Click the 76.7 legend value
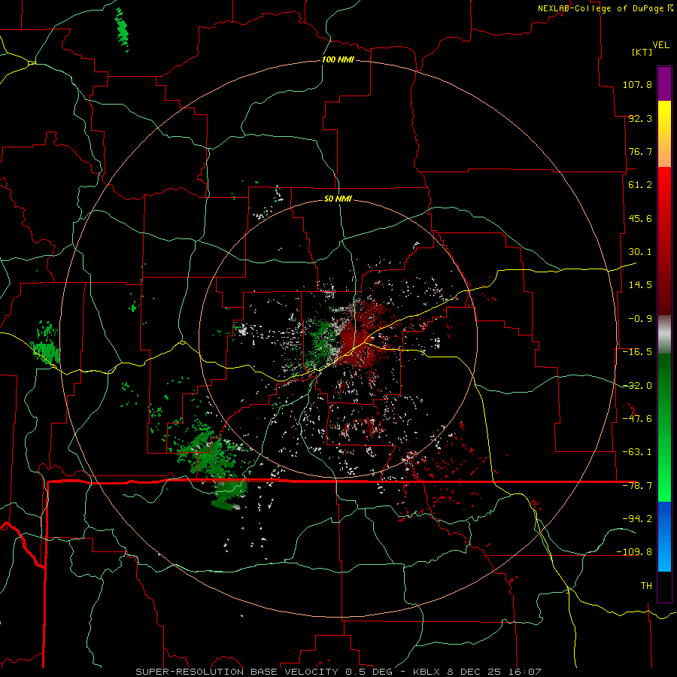This screenshot has width=677, height=677. point(640,151)
